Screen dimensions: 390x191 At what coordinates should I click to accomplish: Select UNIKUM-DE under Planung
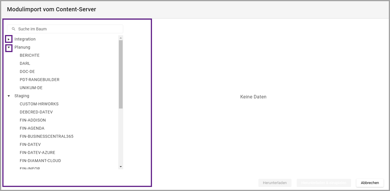pos(31,88)
